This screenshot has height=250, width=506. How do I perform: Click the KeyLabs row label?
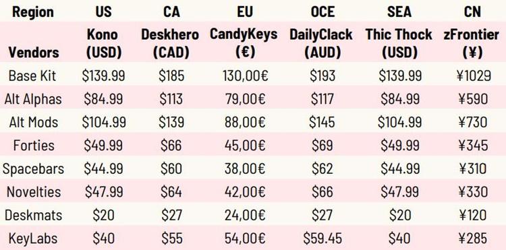(33, 239)
